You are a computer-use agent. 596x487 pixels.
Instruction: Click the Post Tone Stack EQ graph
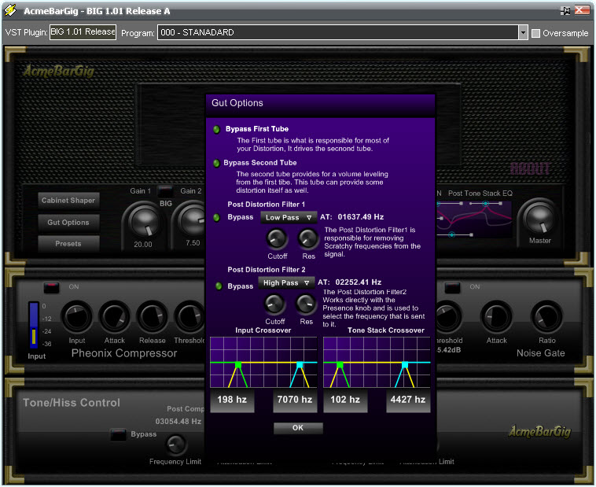(474, 220)
